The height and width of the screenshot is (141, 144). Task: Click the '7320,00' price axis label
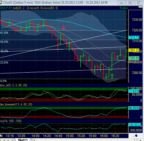137,30
